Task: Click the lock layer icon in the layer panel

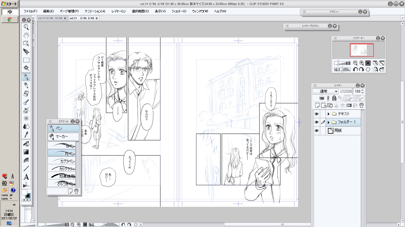Action: [334, 98]
